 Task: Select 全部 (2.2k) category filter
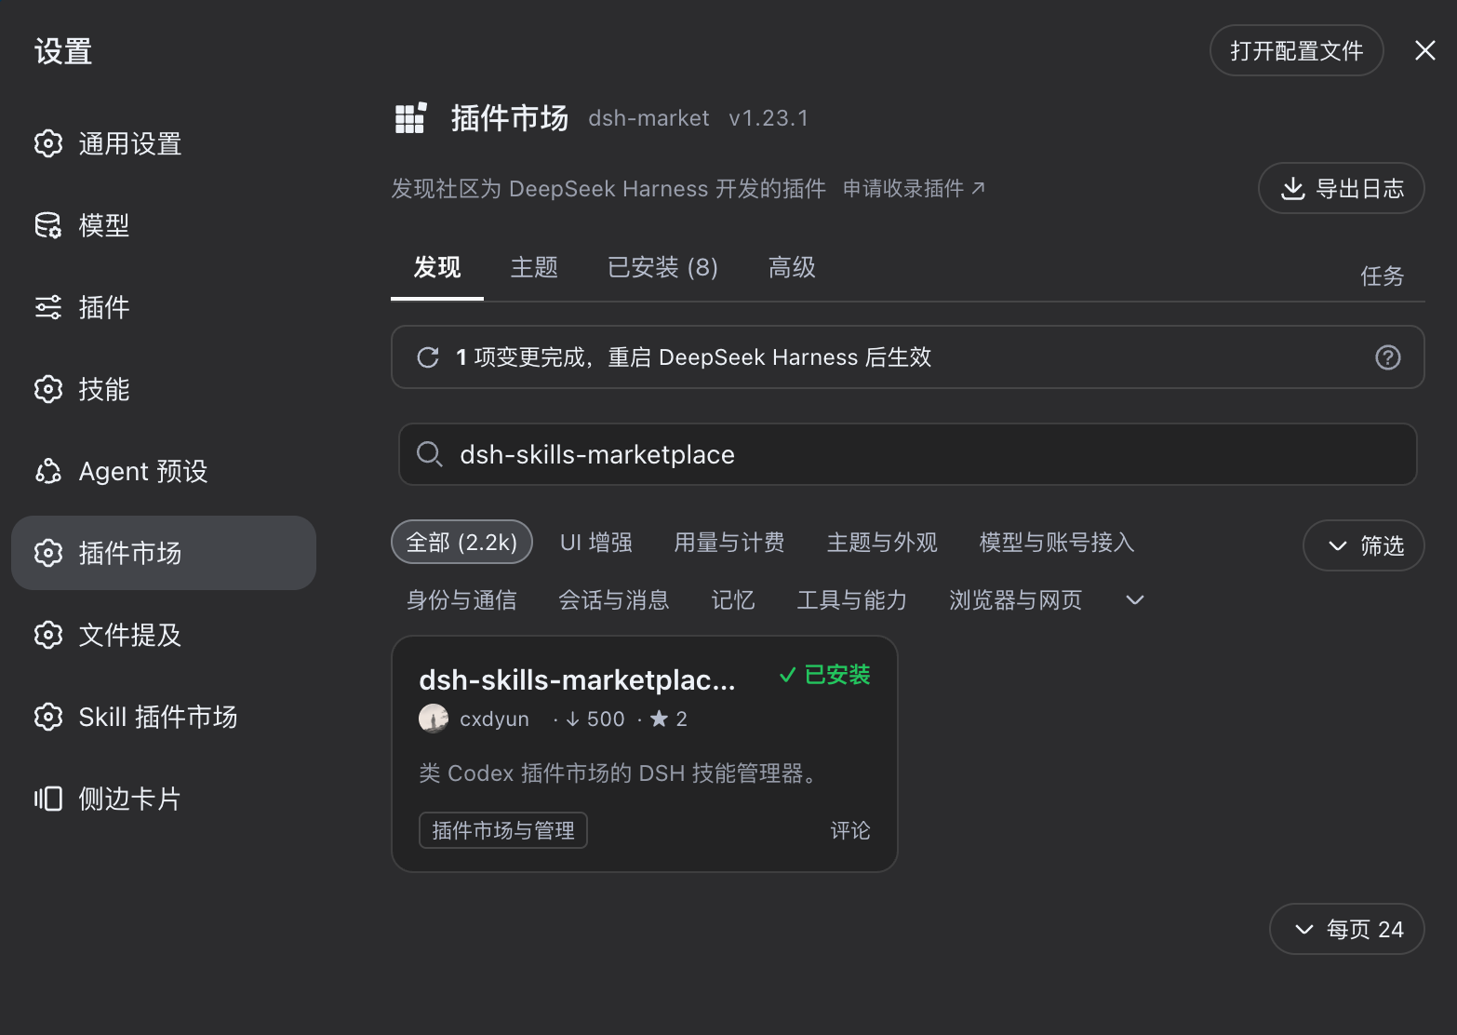[461, 542]
